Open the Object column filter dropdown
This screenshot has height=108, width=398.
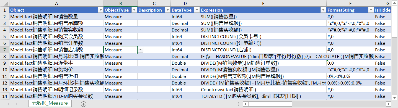pos(100,10)
